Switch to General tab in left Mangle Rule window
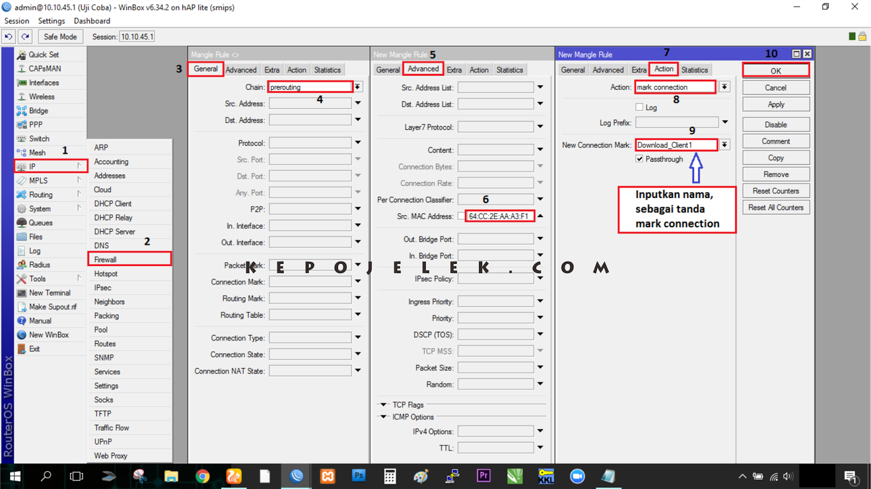Viewport: 871px width, 489px height. (x=206, y=69)
